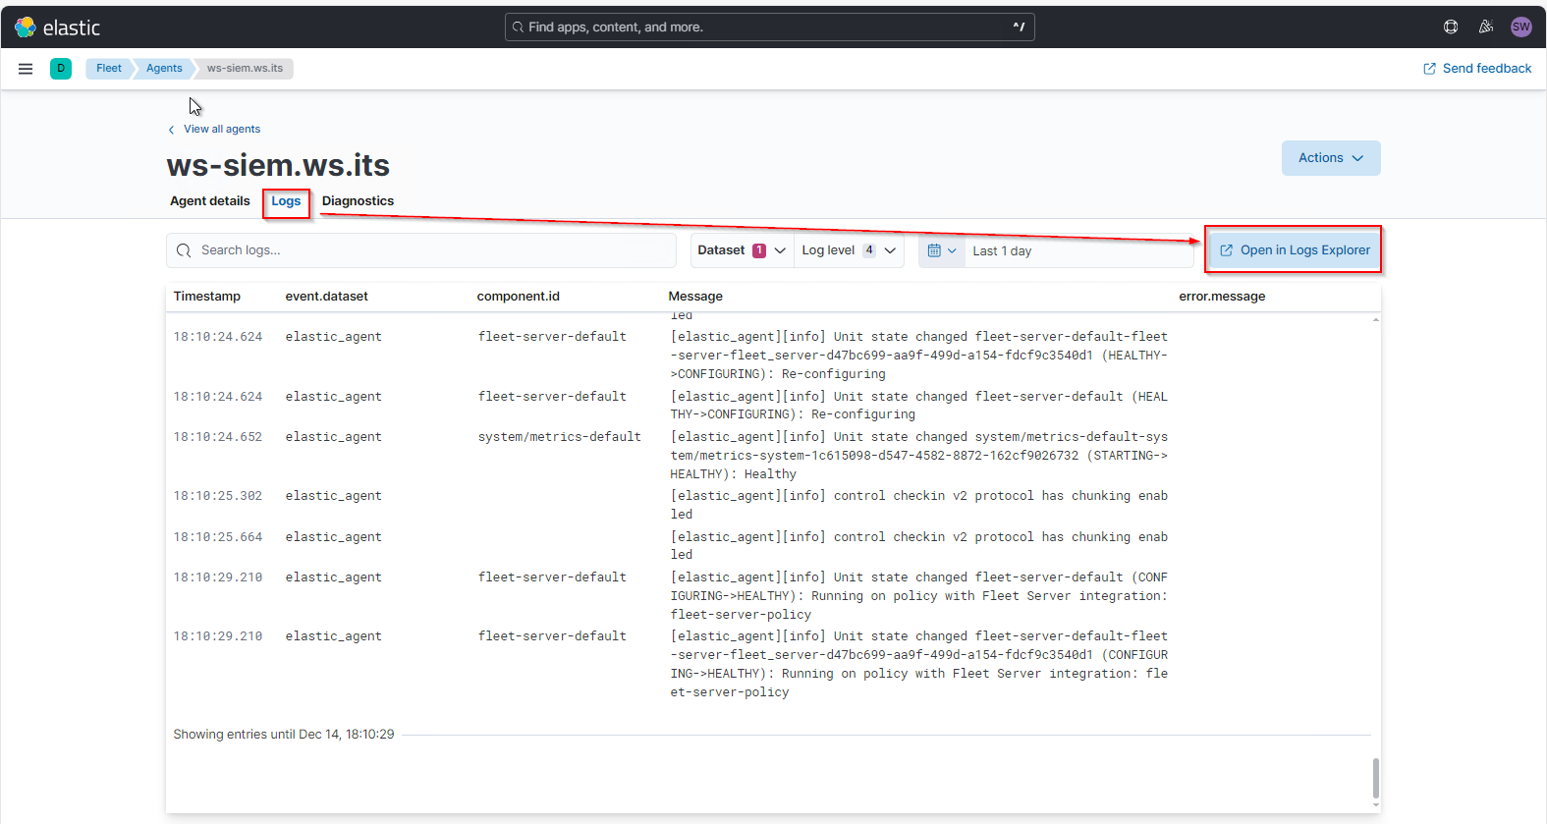Click the Timestamp column header
This screenshot has width=1547, height=824.
[x=207, y=297]
